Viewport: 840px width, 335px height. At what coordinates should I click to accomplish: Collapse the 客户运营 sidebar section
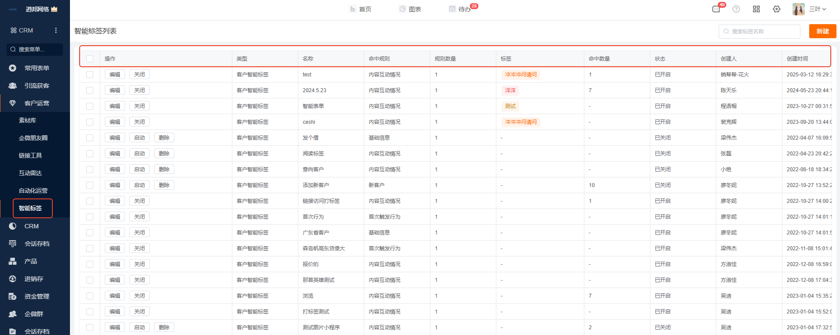(37, 103)
